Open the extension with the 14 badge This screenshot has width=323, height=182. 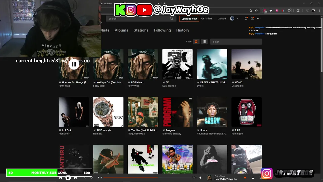tap(265, 11)
